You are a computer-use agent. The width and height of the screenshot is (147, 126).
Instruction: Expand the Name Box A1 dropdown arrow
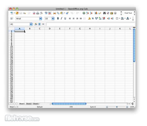(x=31, y=24)
